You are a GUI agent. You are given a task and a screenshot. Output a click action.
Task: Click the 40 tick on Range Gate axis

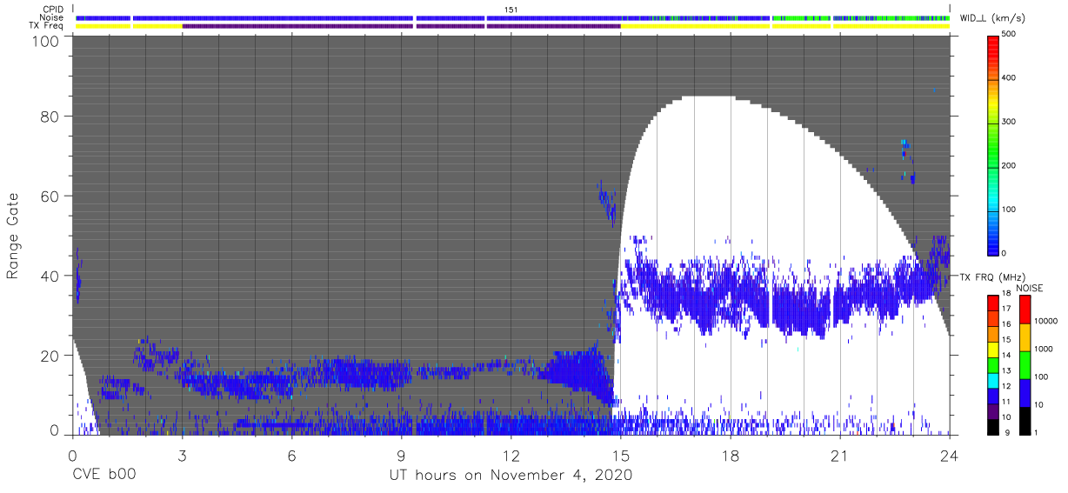(49, 276)
